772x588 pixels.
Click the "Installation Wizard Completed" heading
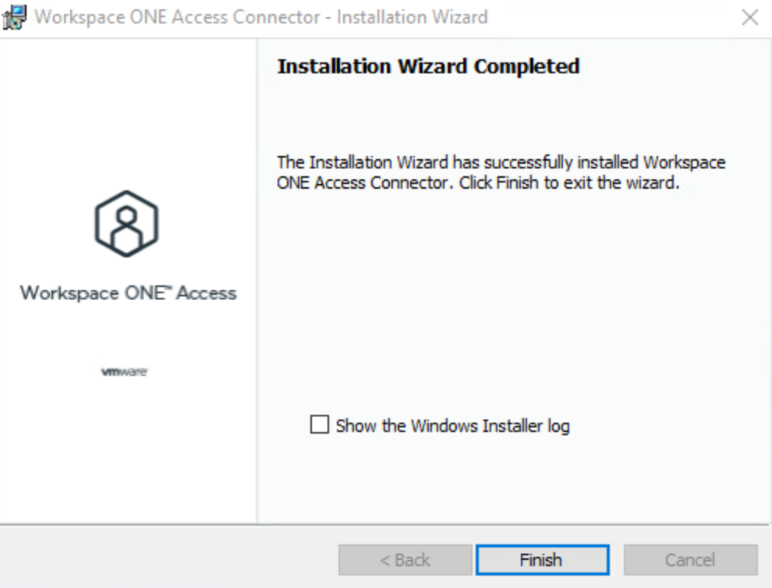tap(428, 66)
